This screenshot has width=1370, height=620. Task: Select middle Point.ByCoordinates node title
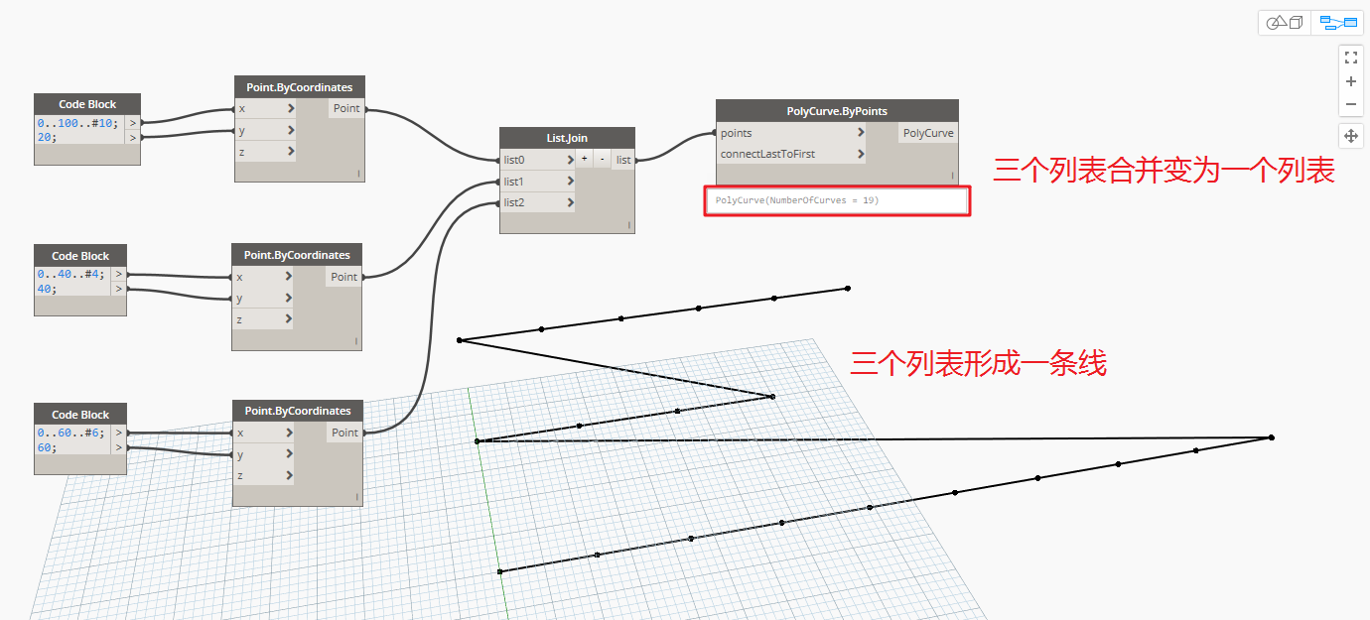[297, 255]
